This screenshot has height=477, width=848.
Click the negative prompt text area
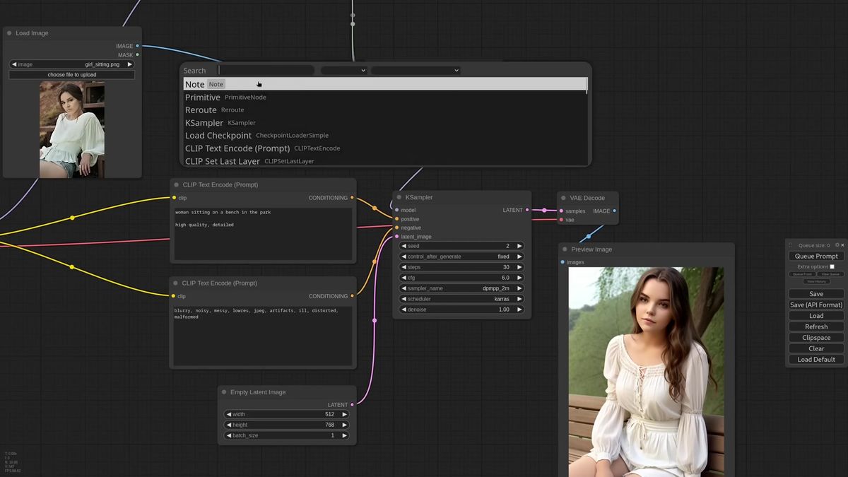264,336
